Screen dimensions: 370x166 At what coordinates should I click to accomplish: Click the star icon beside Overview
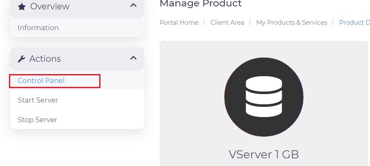coord(22,7)
